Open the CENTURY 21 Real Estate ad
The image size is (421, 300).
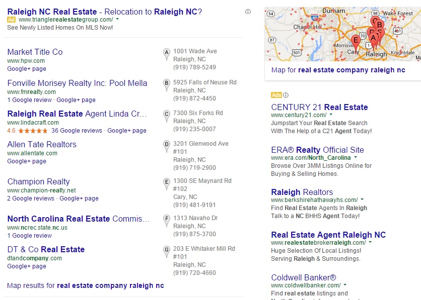pyautogui.click(x=319, y=107)
